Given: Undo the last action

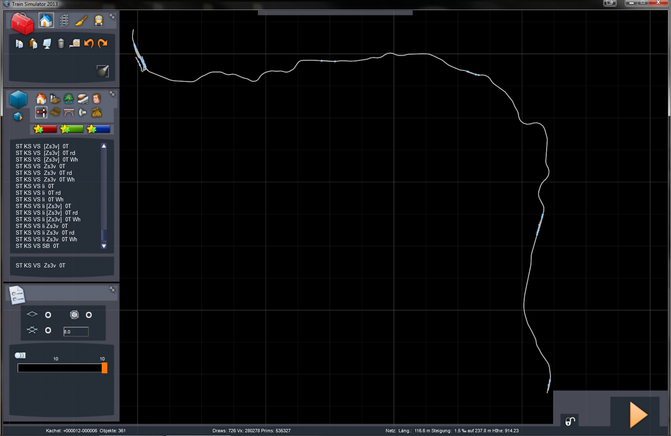Looking at the screenshot, I should tap(88, 43).
